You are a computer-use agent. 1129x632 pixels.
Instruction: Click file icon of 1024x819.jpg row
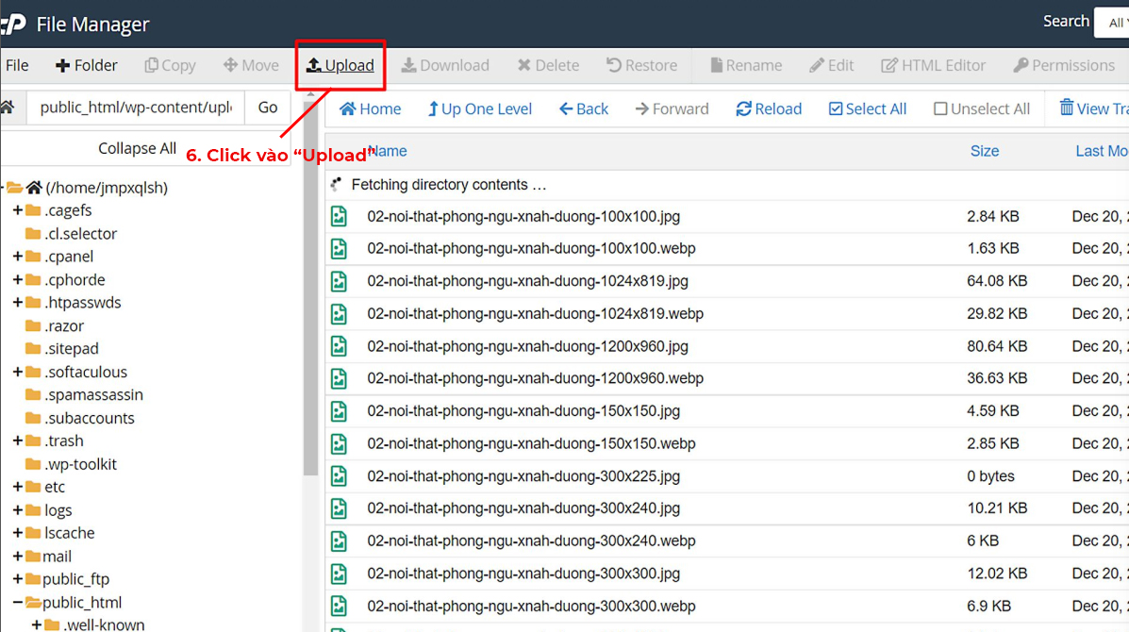pyautogui.click(x=340, y=281)
